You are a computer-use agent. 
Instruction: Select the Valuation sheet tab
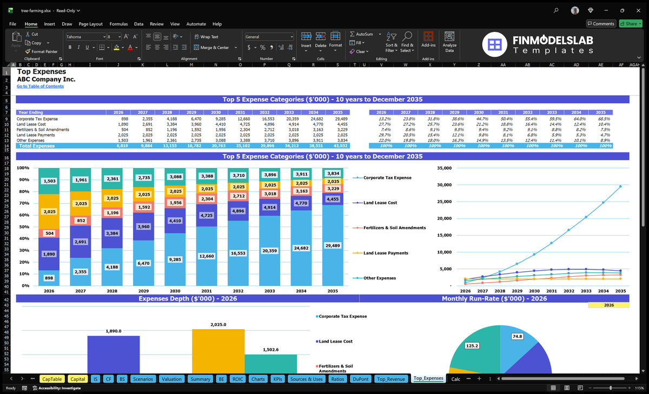[171, 379]
